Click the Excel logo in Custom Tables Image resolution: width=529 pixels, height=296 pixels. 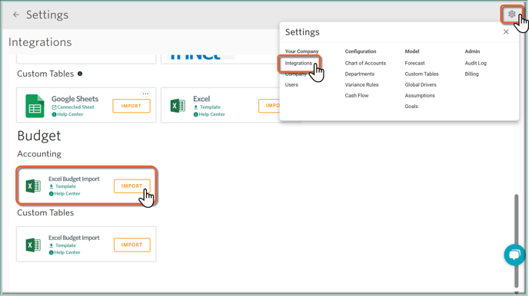coord(178,106)
